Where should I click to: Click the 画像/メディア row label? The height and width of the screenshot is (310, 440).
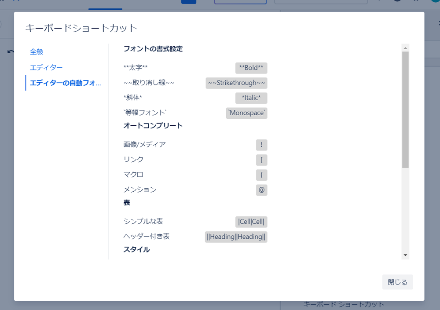(145, 145)
